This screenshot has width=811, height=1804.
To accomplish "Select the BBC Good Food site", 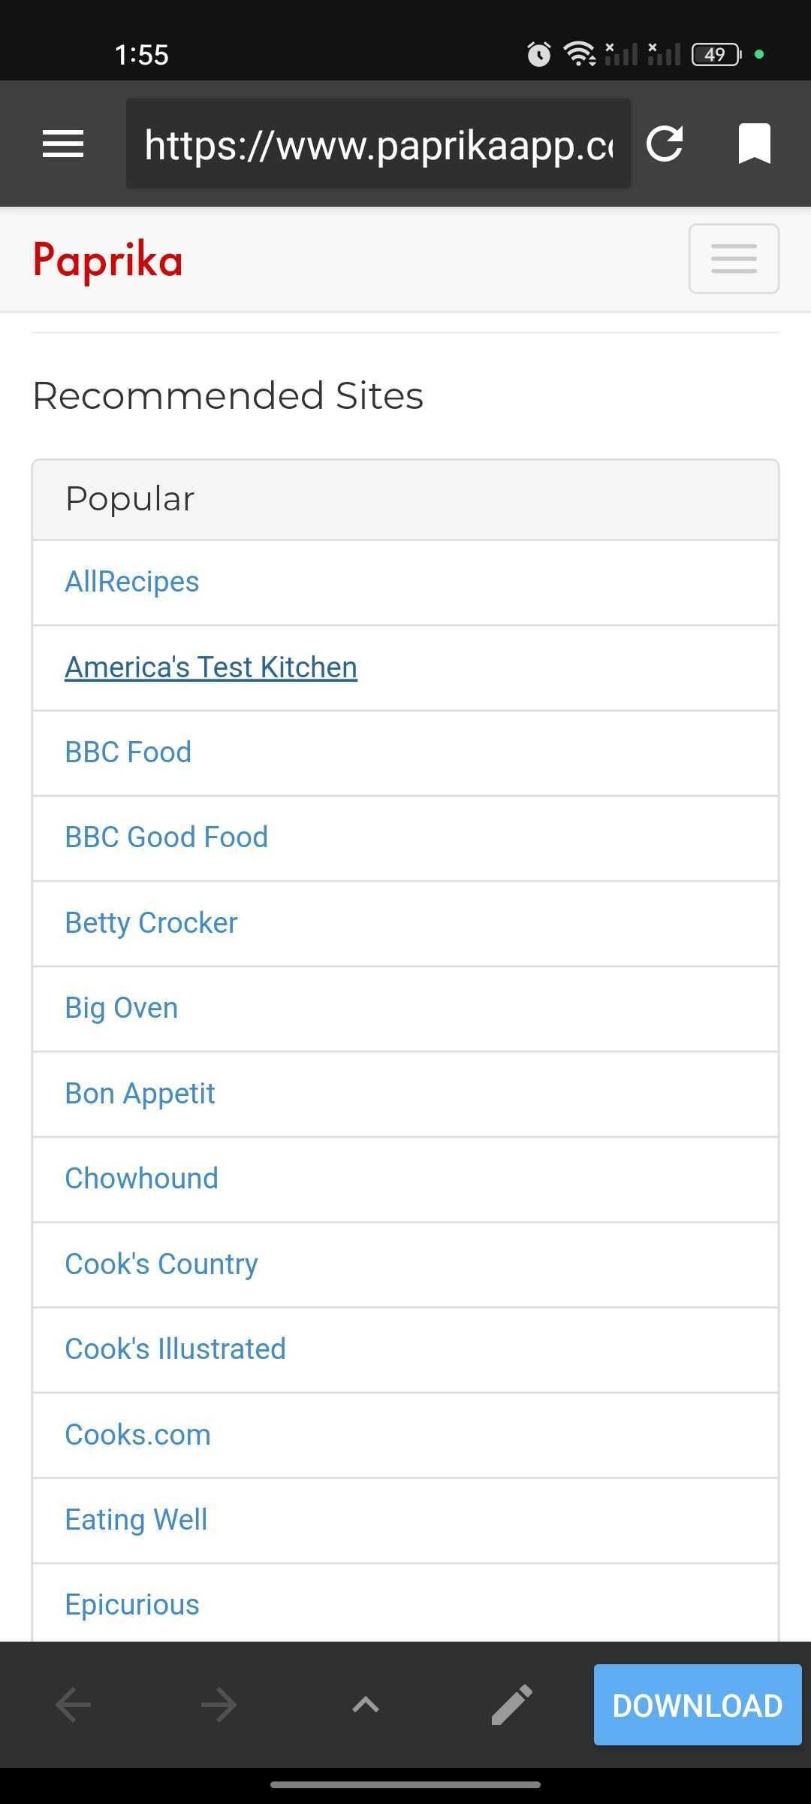I will coord(167,837).
